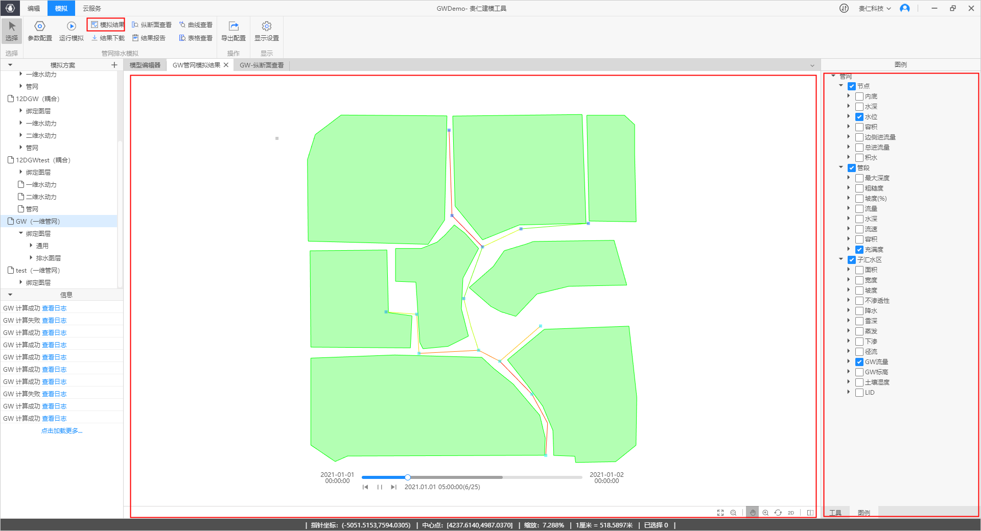981x531 pixels.
Task: Collapse the 节点 node legend group
Action: (x=841, y=86)
